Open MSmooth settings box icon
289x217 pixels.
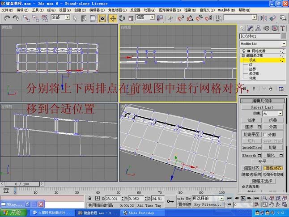point(259,155)
